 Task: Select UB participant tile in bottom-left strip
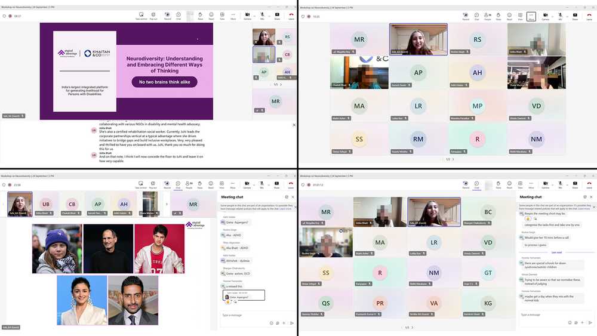click(46, 204)
